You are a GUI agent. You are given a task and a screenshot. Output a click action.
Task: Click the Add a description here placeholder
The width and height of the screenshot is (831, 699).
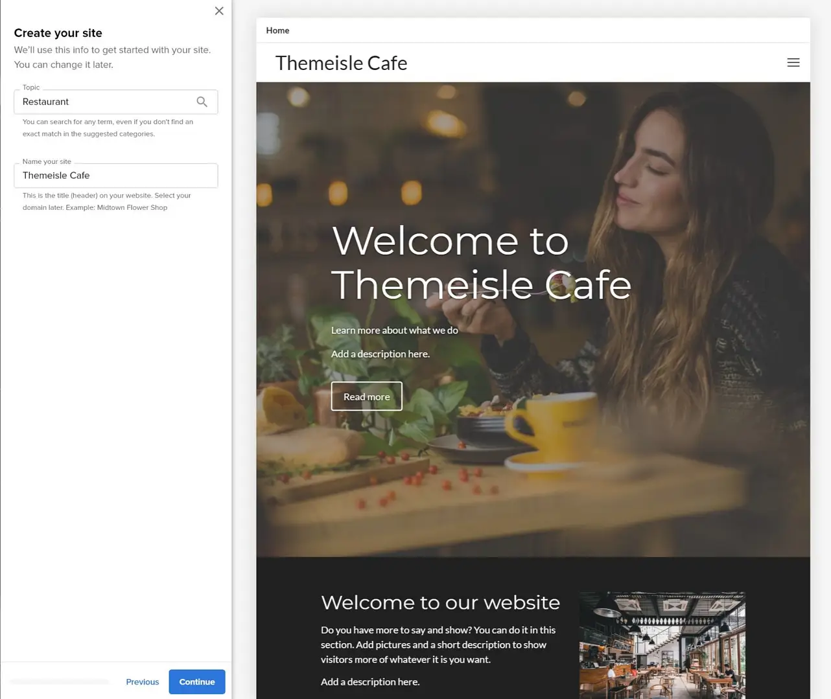pos(380,354)
